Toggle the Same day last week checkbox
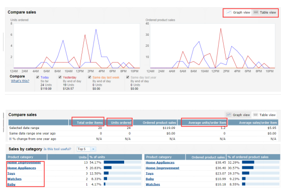This screenshot has height=194, width=295. click(x=89, y=77)
